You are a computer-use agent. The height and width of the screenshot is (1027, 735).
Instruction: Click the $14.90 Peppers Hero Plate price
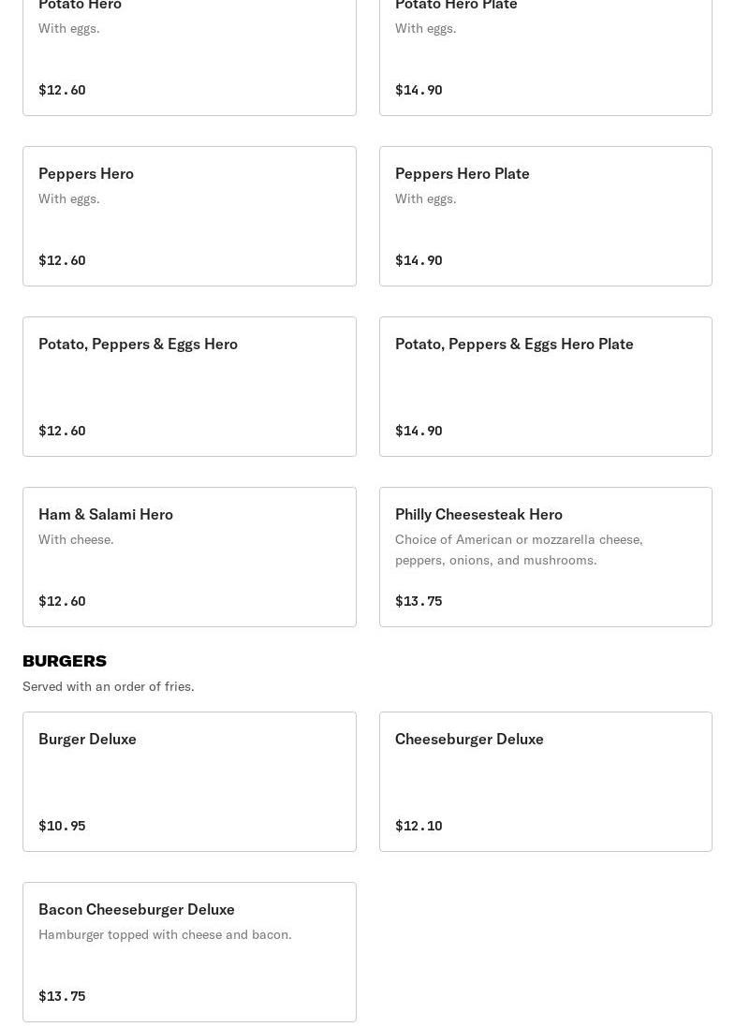[x=419, y=260]
